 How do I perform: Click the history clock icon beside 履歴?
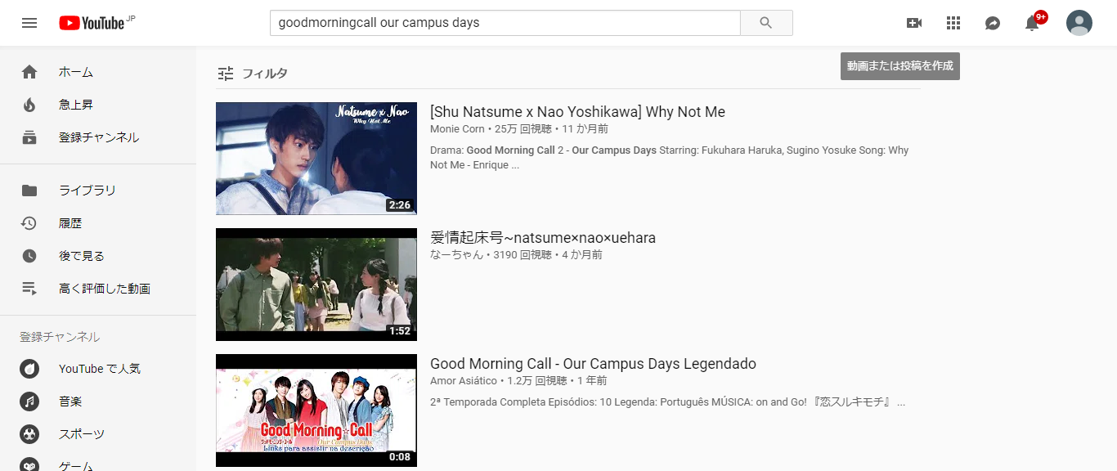point(29,223)
